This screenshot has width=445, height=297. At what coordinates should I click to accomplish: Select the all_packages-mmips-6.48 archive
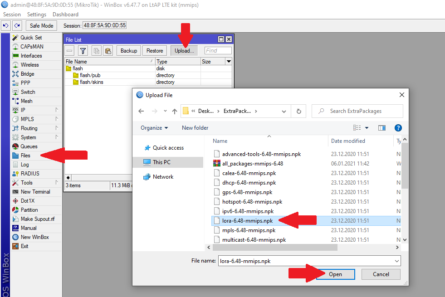[x=307, y=164]
